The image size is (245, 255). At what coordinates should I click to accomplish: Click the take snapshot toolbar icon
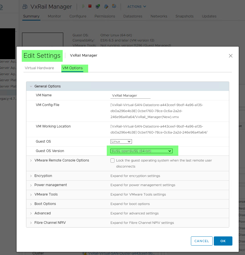(114, 6)
